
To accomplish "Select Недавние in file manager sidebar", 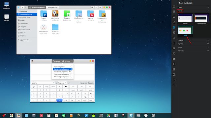I will 27,11.
